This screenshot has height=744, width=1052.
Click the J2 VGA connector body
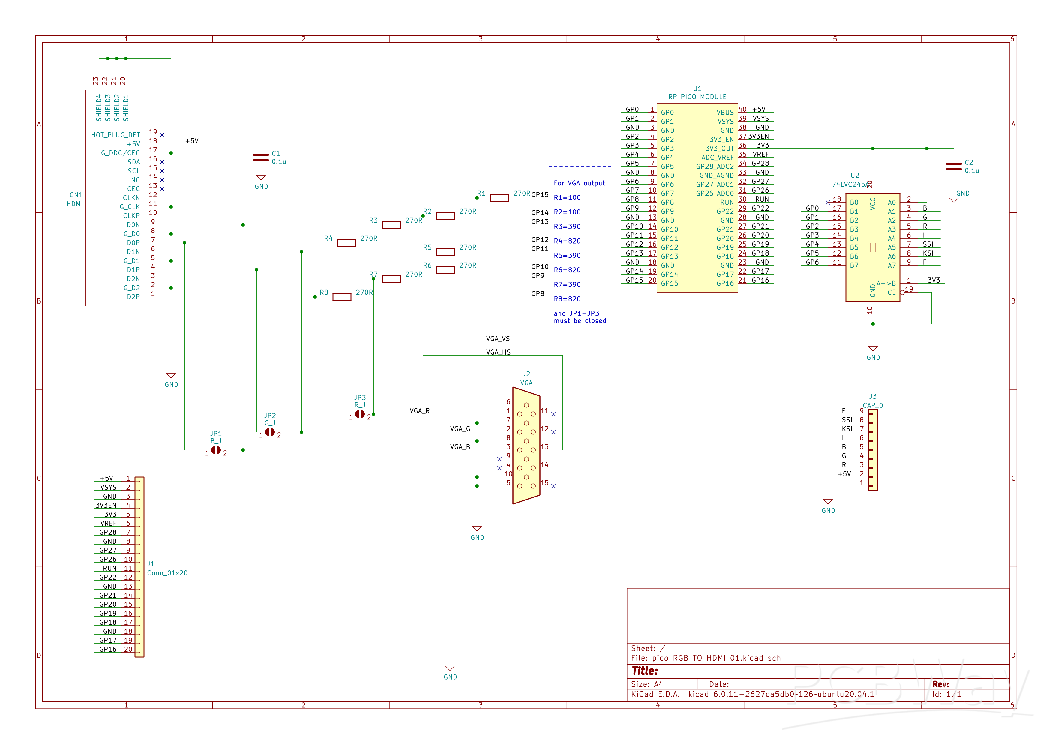tap(526, 445)
